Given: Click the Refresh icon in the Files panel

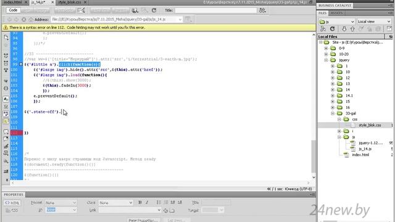Looking at the screenshot, I should coord(332,29).
